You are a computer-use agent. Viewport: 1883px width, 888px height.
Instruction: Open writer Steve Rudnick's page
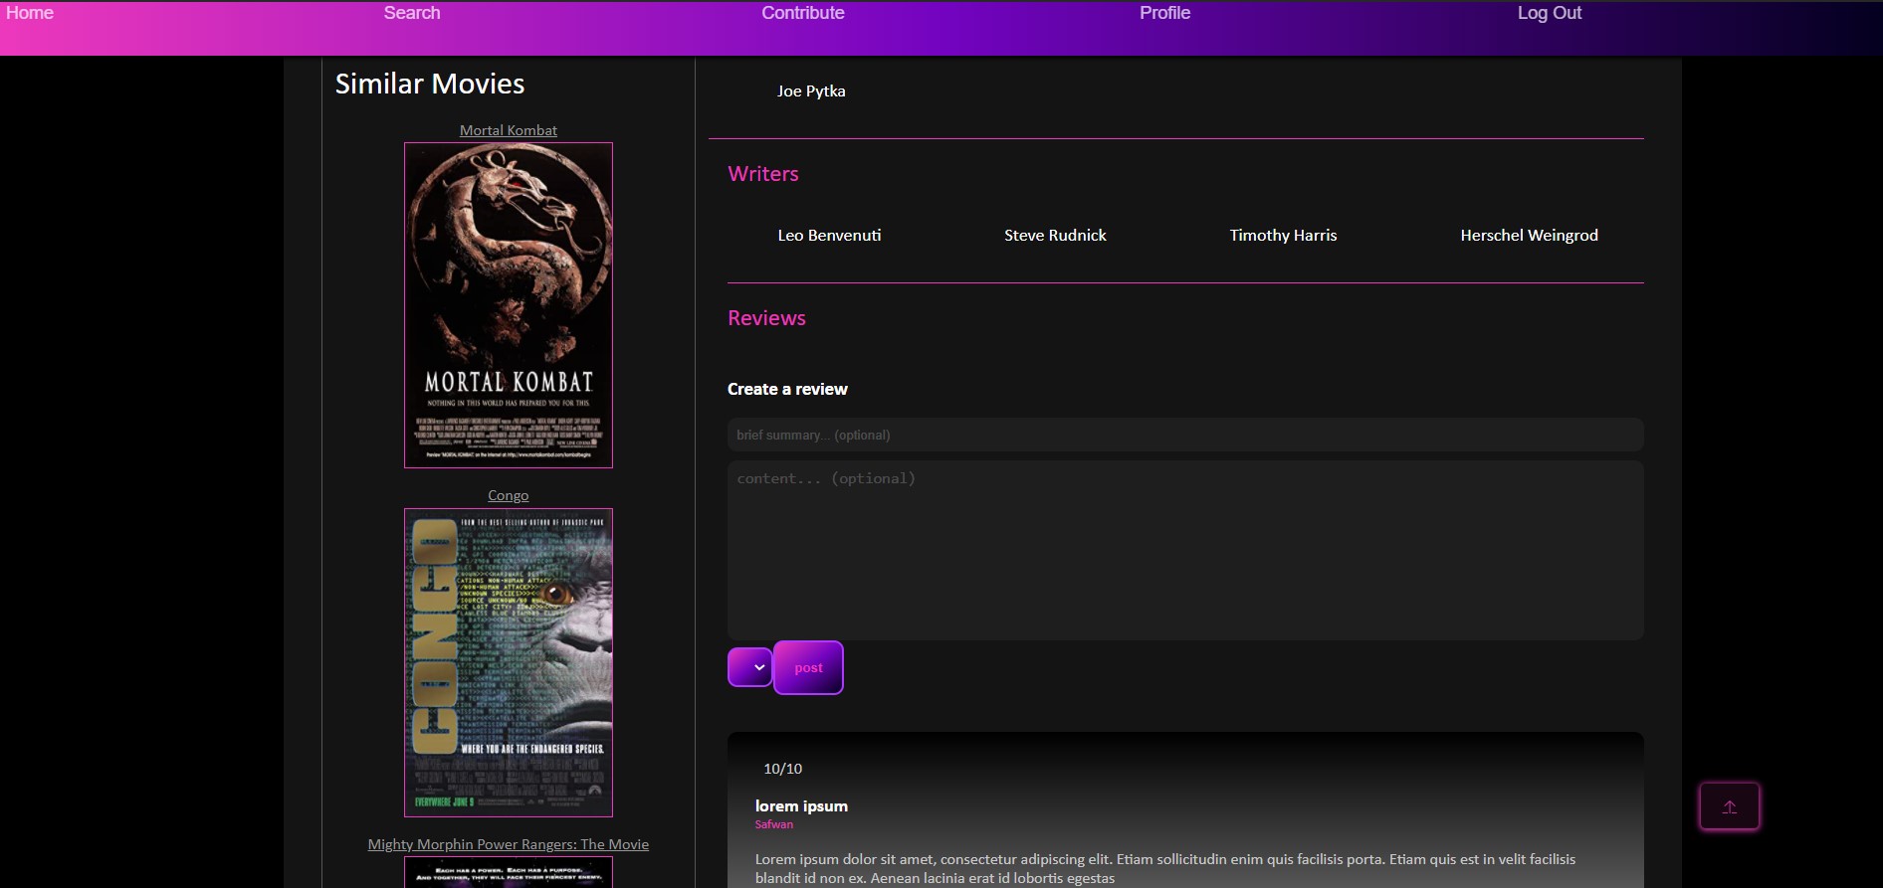coord(1055,235)
